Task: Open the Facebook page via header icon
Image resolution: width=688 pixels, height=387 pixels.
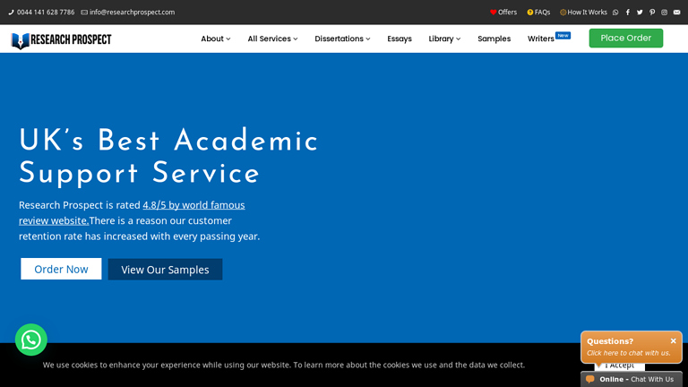Action: tap(628, 13)
